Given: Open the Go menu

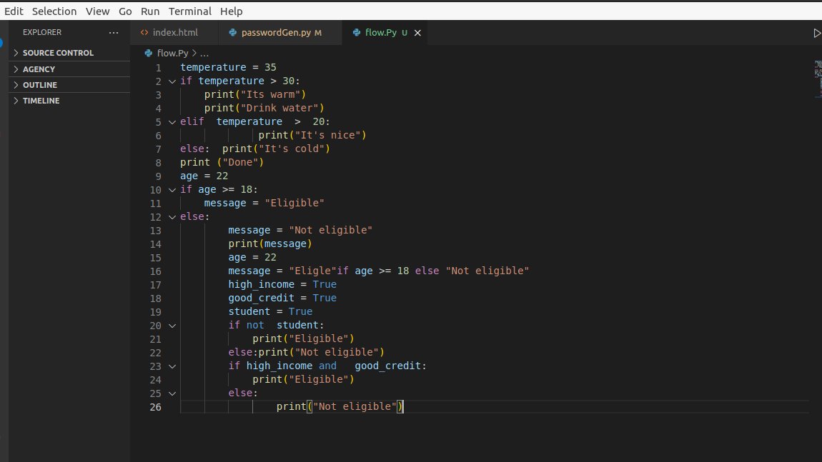Looking at the screenshot, I should pos(125,11).
